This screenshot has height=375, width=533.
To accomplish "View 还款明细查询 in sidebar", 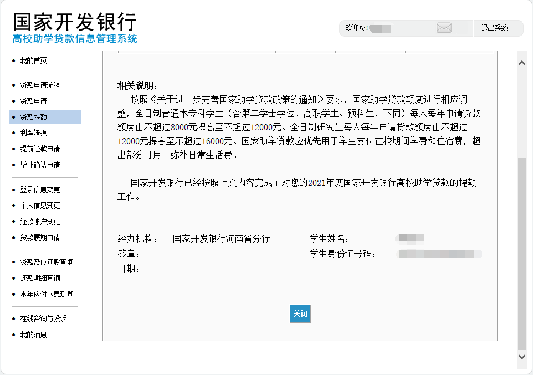I will coord(40,278).
